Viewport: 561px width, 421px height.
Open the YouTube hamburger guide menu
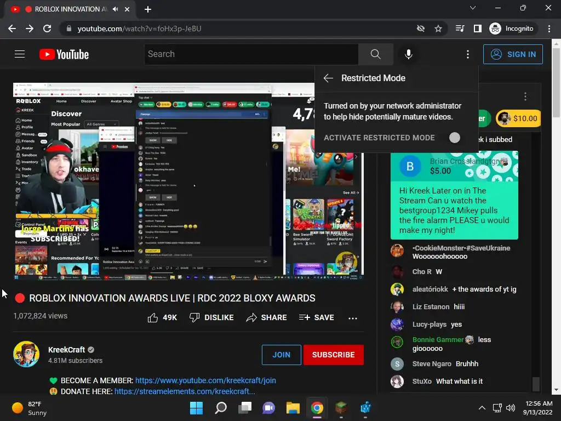[20, 54]
